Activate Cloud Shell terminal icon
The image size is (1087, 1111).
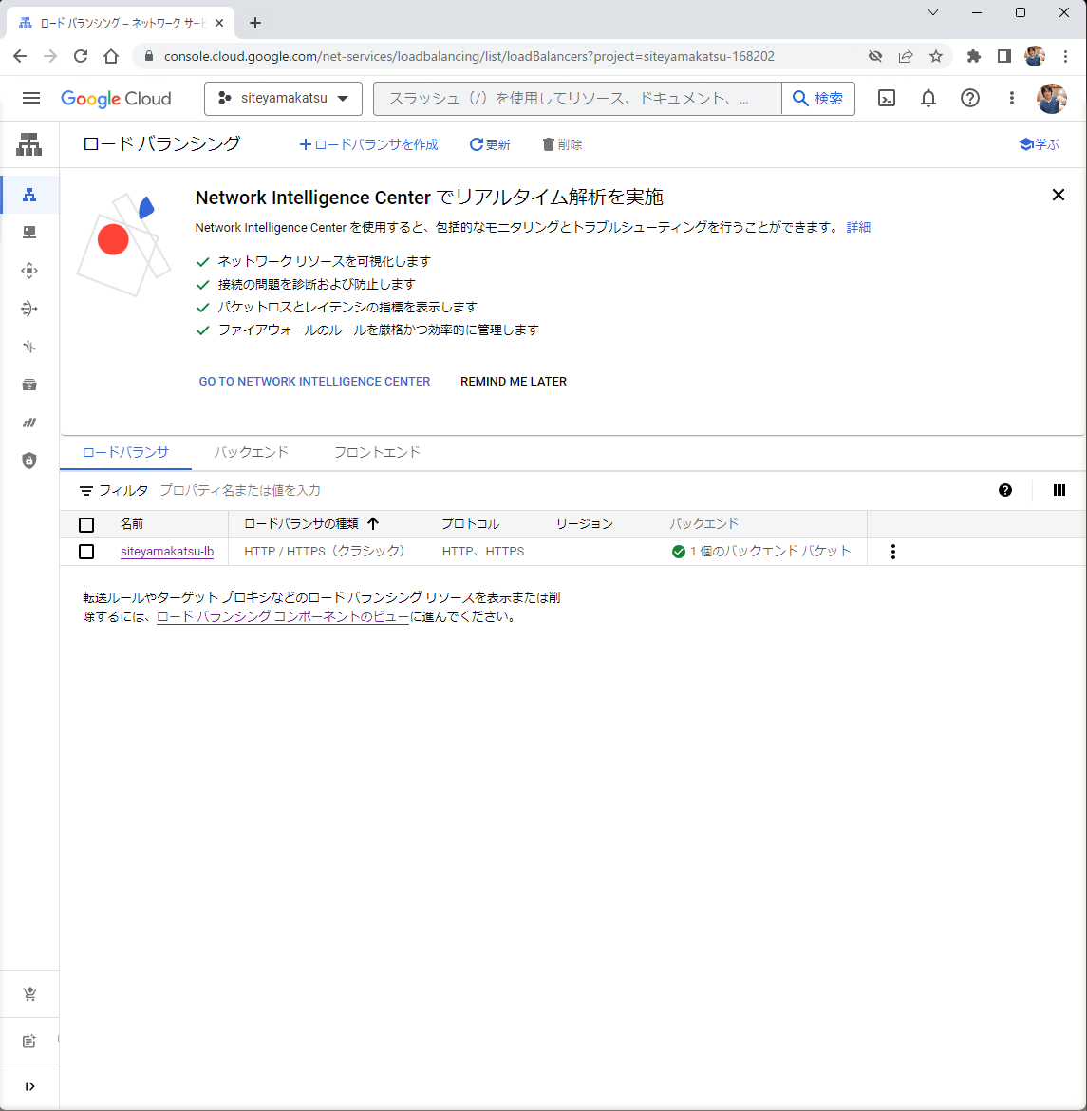pyautogui.click(x=887, y=98)
